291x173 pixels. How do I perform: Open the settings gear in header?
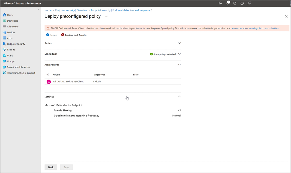tap(235, 3)
